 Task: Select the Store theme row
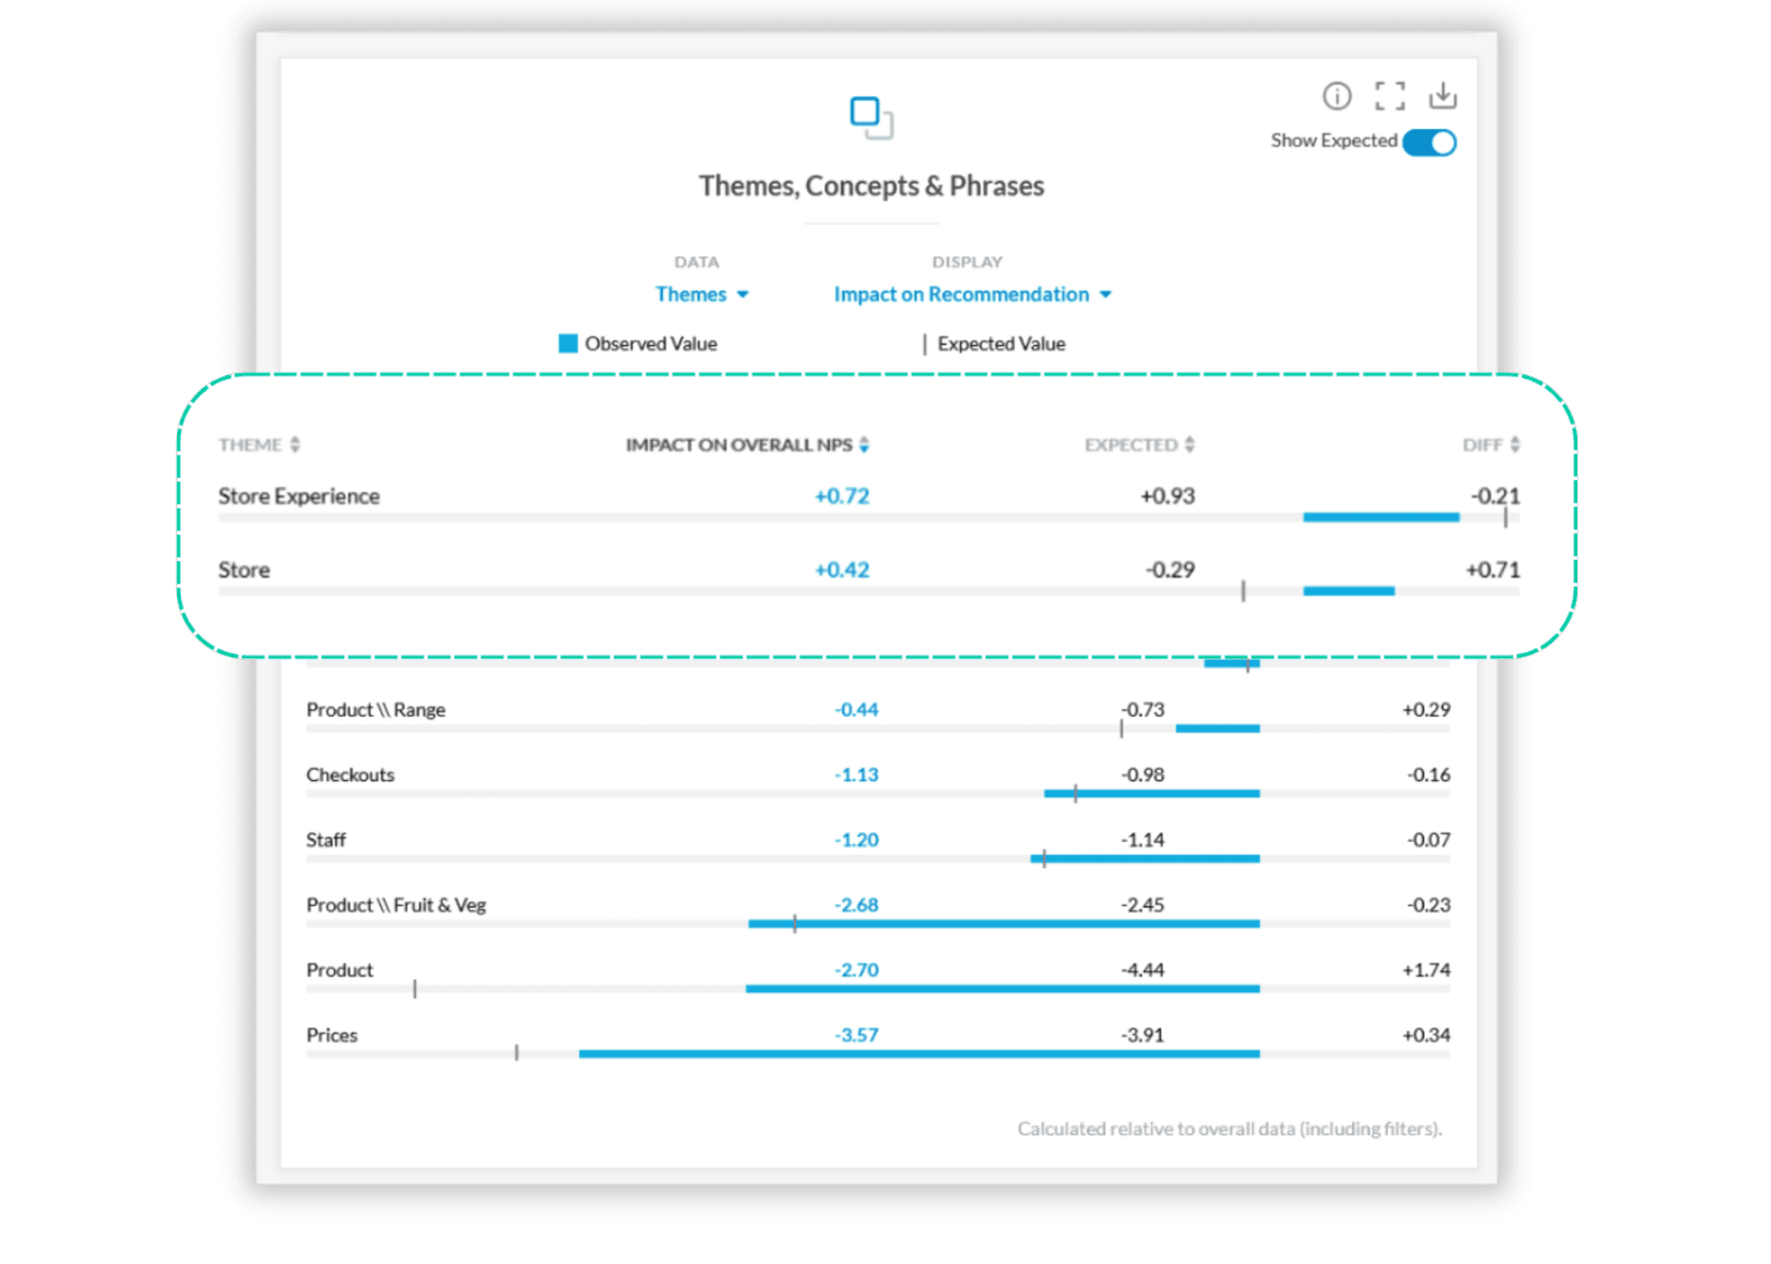tap(244, 570)
